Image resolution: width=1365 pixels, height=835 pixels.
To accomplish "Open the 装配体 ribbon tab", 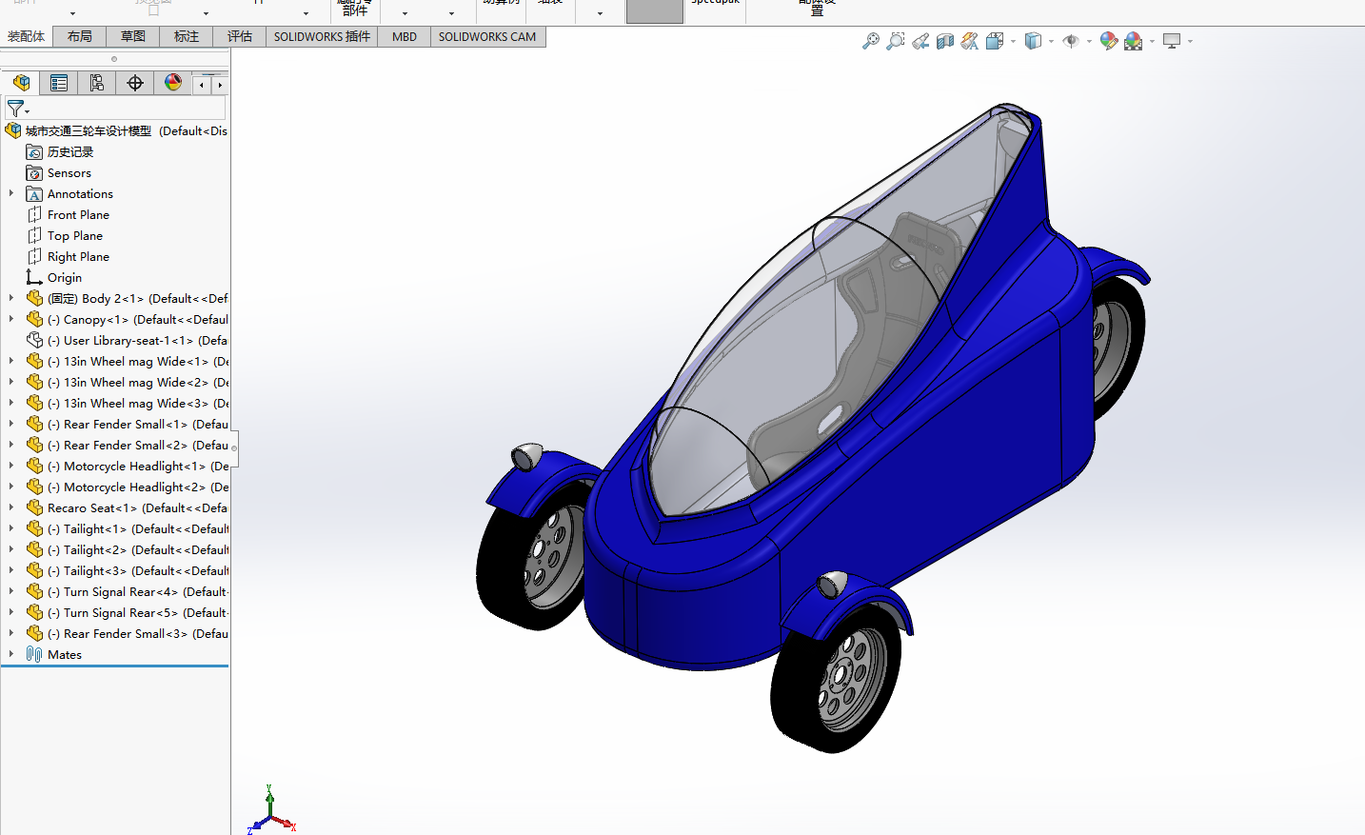I will click(x=26, y=36).
